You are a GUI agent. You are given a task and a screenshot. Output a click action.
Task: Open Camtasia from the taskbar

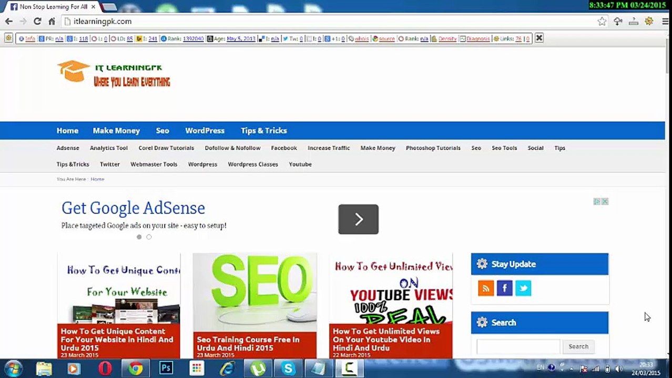point(349,369)
